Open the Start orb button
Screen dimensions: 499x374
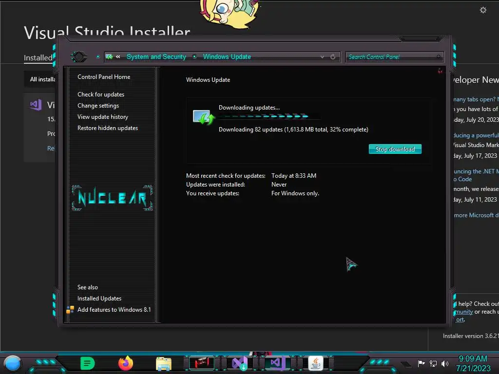[x=12, y=364]
